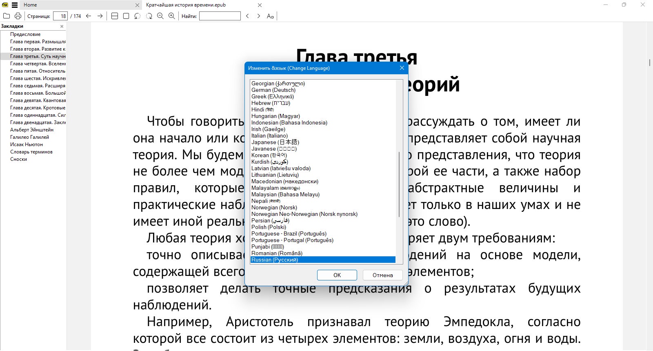Rotate the page left
The image size is (653, 351).
tap(138, 16)
